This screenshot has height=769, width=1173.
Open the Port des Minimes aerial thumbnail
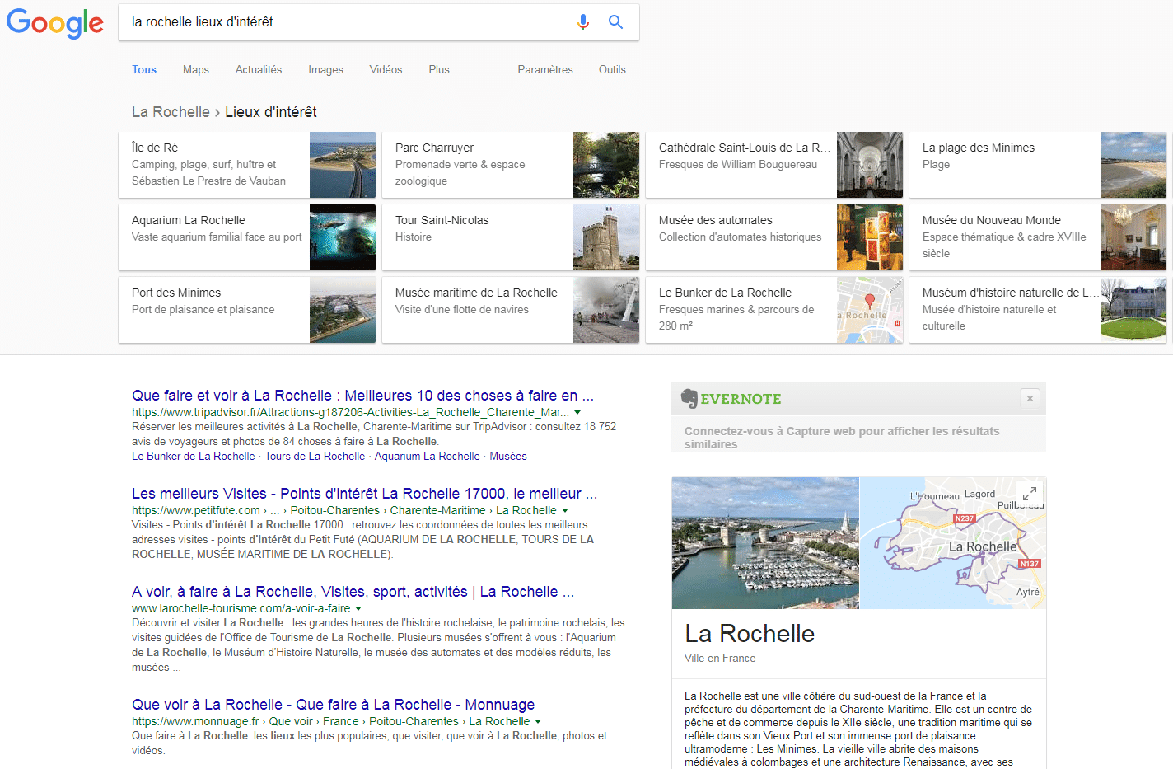click(343, 310)
